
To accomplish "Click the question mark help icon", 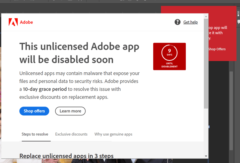I will pos(177,22).
